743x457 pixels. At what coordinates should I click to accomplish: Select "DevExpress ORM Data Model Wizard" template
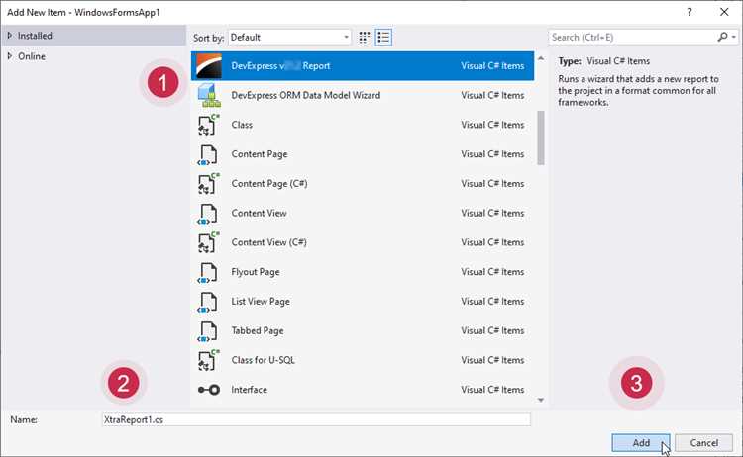click(x=363, y=95)
